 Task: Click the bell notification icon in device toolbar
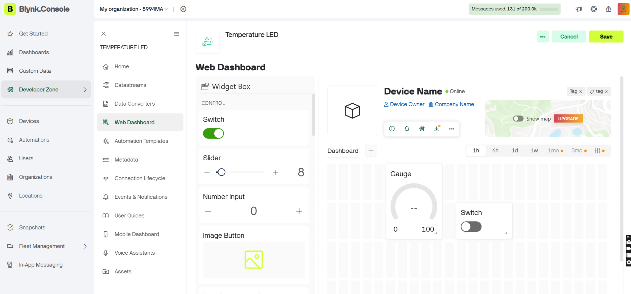pyautogui.click(x=407, y=129)
